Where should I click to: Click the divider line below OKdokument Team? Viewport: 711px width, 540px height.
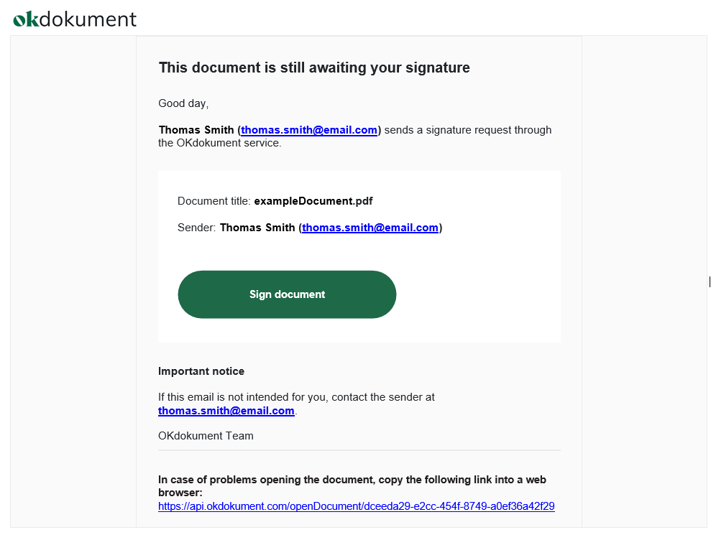pos(359,450)
